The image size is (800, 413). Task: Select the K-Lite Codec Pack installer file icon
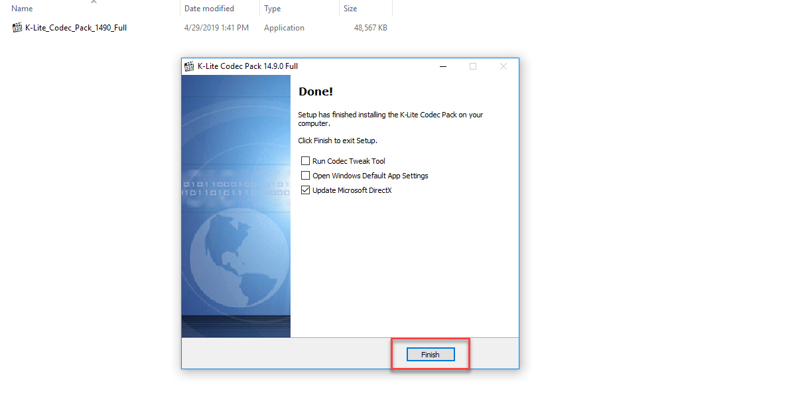pyautogui.click(x=17, y=27)
